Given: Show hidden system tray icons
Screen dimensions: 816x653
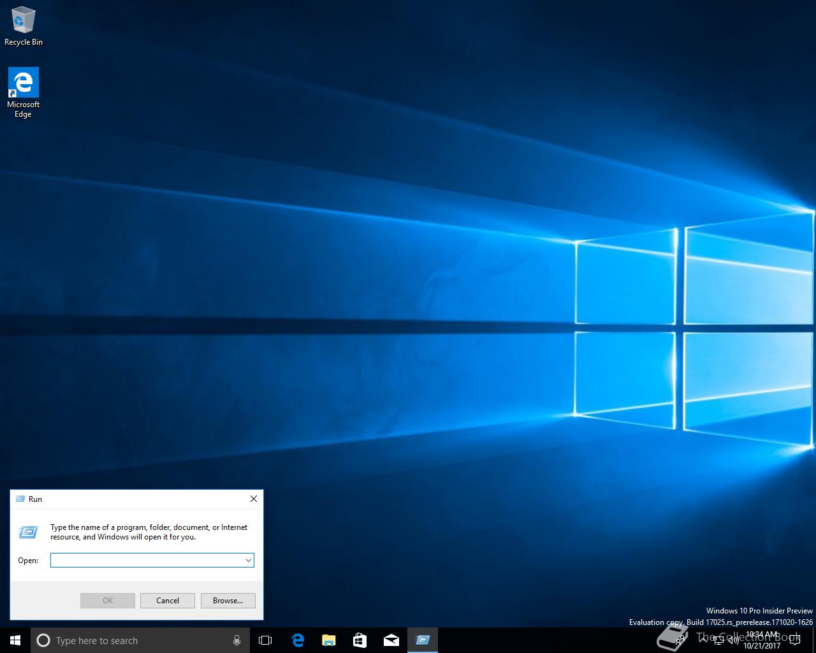Looking at the screenshot, I should [x=703, y=640].
